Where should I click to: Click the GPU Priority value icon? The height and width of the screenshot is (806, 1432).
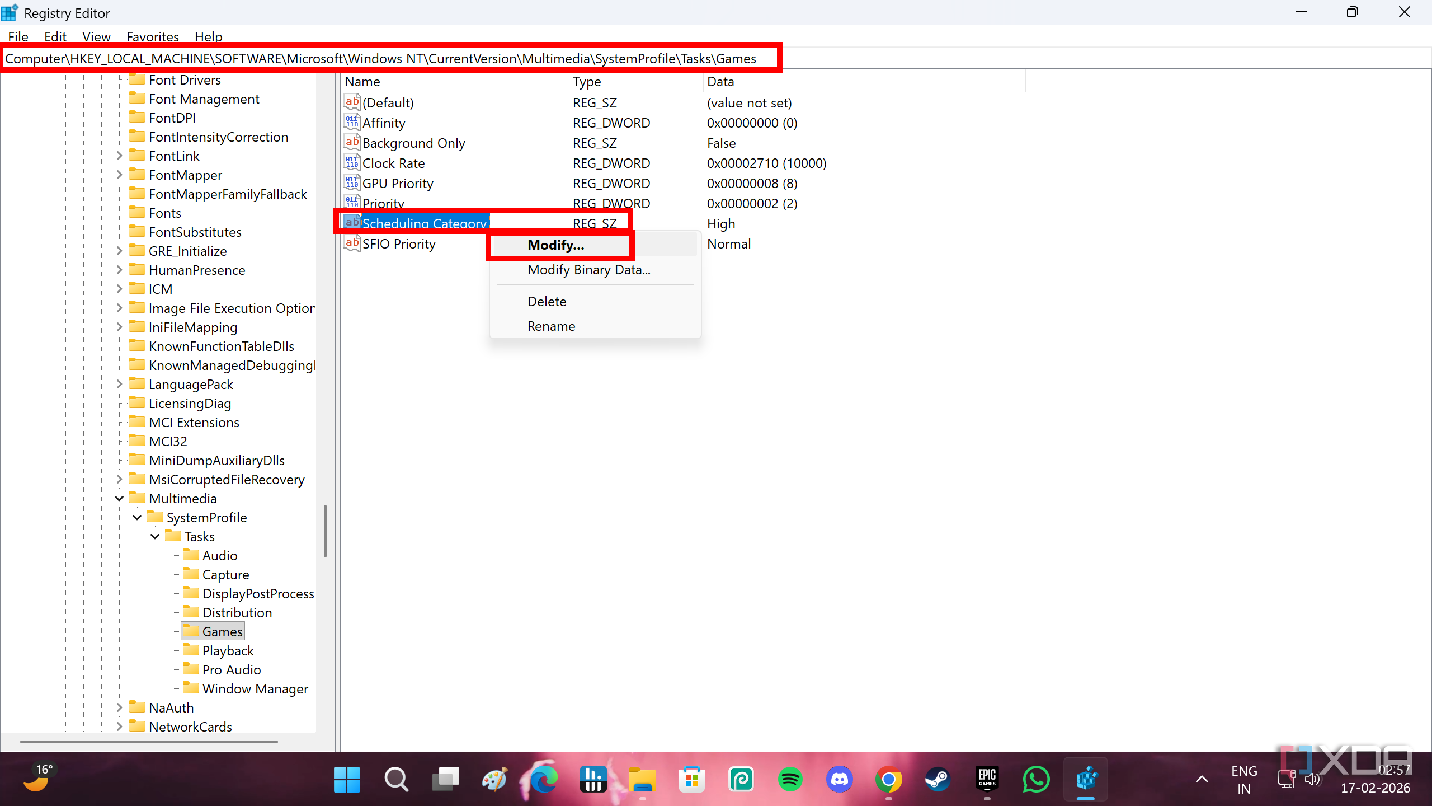point(352,183)
